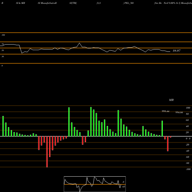Click the longest red MR bar reaching -100
This screenshot has width=192, height=192.
click(x=47, y=152)
